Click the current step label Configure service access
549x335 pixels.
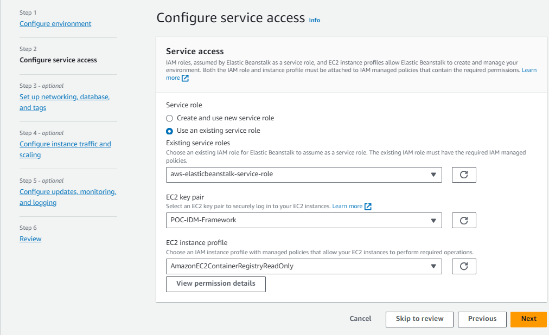pyautogui.click(x=58, y=60)
